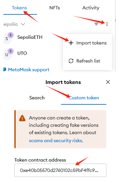Image resolution: width=123 pixels, height=183 pixels.
Task: Switch to the Tokens tab
Action: [19, 8]
